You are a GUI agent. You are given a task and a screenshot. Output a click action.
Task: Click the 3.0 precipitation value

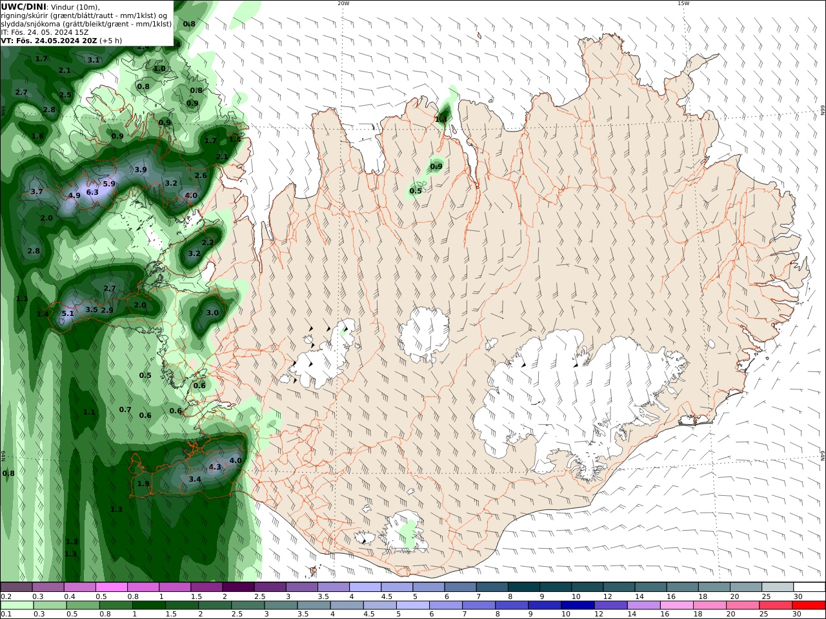(x=212, y=313)
